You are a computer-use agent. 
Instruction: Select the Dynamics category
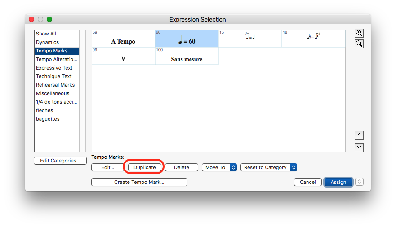point(47,42)
